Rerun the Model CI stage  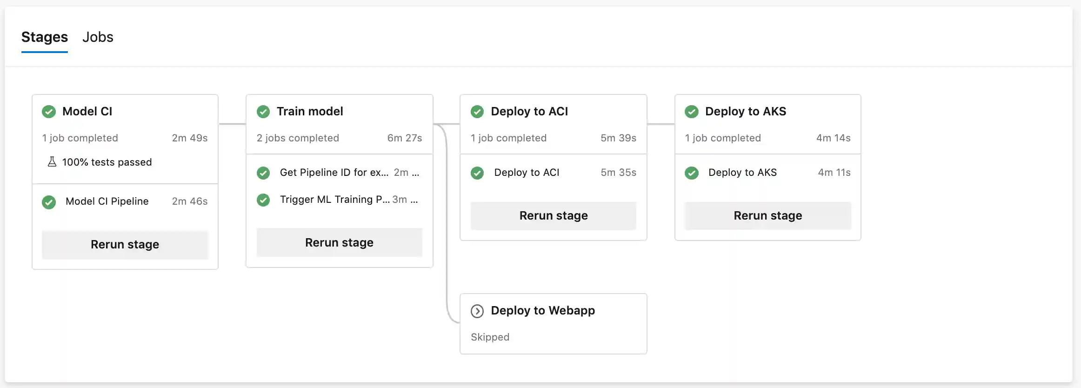[125, 245]
